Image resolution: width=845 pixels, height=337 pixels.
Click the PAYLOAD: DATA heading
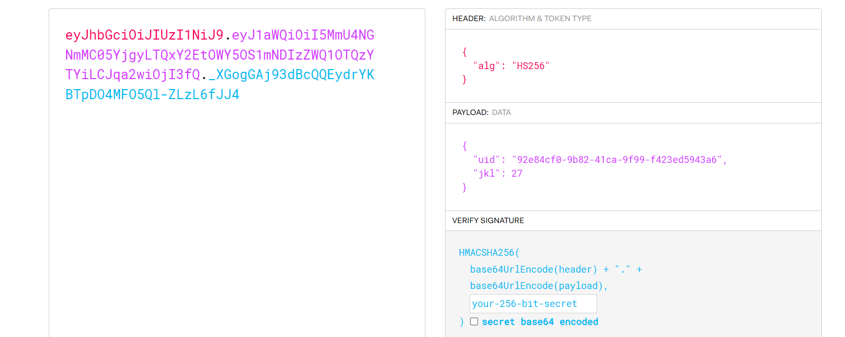click(481, 112)
